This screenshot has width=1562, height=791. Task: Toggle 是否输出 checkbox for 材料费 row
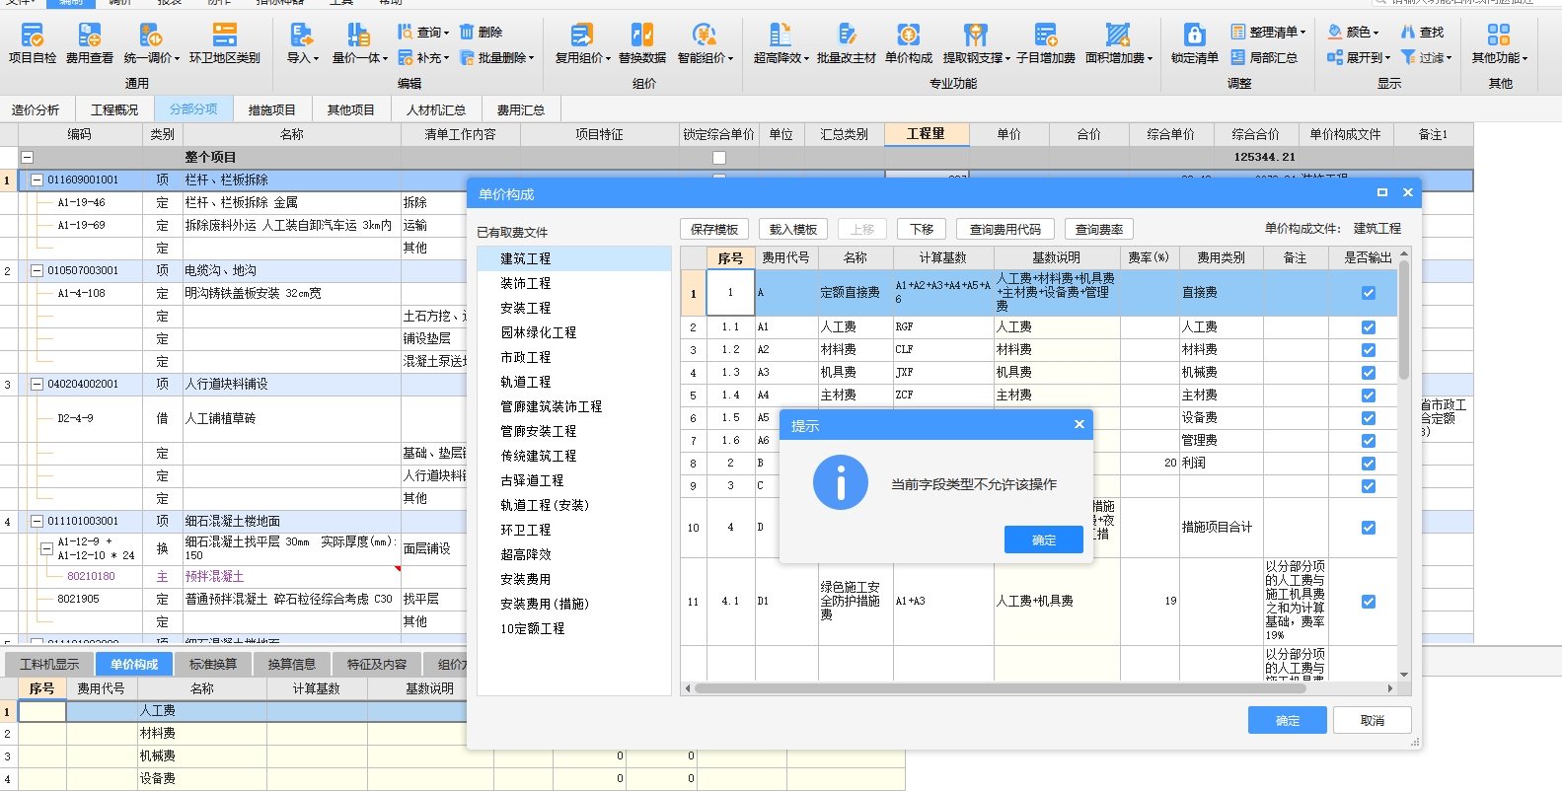click(1368, 350)
